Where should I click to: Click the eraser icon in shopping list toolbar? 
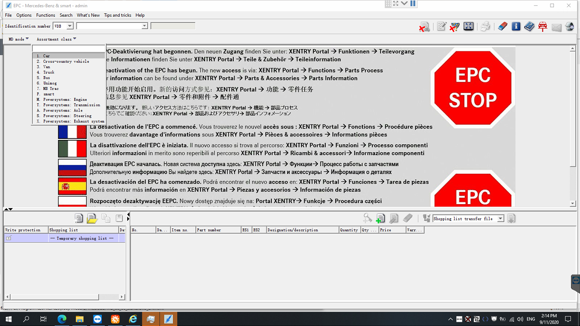408,218
